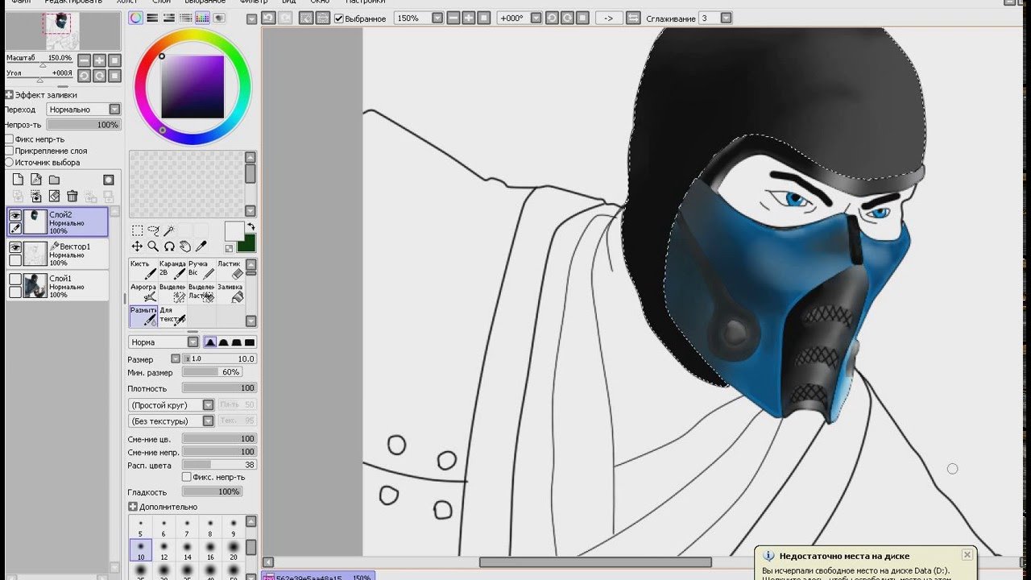Select the eyedropper tool
1031x580 pixels.
point(201,246)
